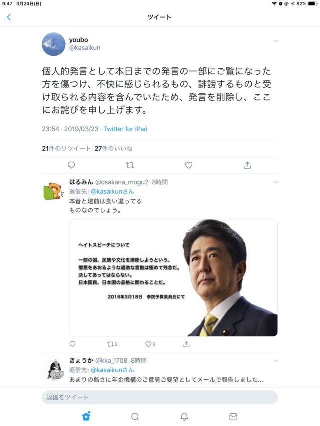Screen dimensions: 320x426
Task: Open Notifications bell tab
Action: (x=184, y=416)
